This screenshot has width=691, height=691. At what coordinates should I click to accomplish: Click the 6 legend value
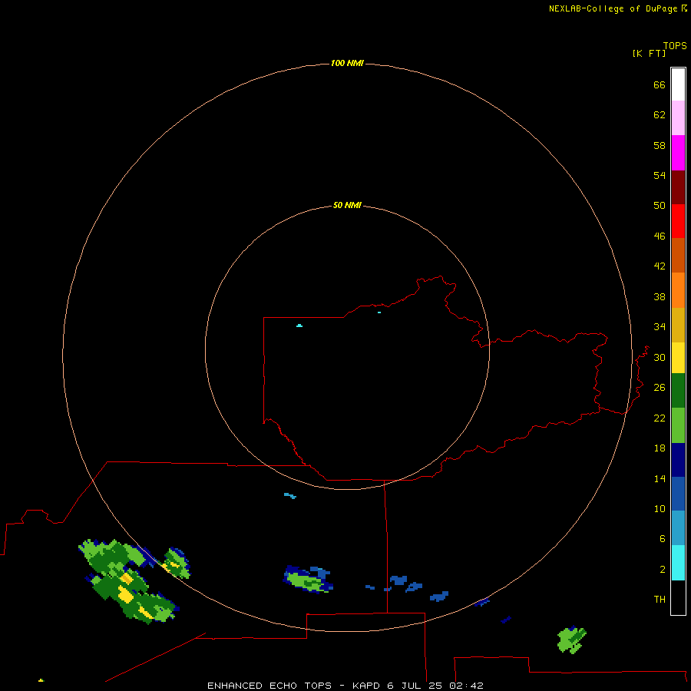pyautogui.click(x=662, y=538)
